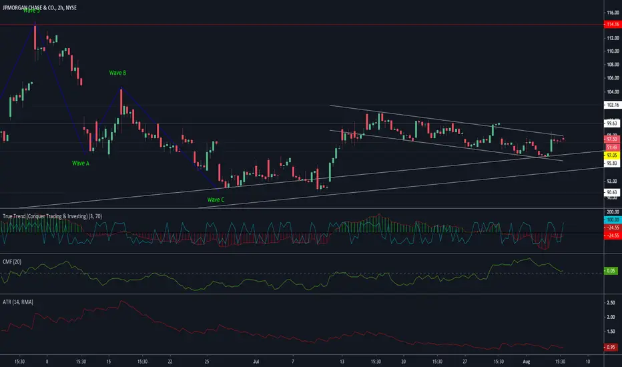The width and height of the screenshot is (622, 367).
Task: Open the ATR (14, RMA) indicator title
Action: 18,302
